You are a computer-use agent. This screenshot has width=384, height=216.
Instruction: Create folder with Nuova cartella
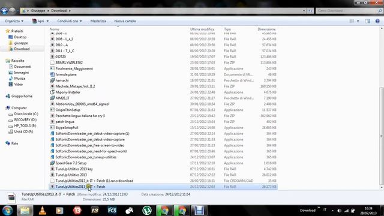pyautogui.click(x=125, y=21)
